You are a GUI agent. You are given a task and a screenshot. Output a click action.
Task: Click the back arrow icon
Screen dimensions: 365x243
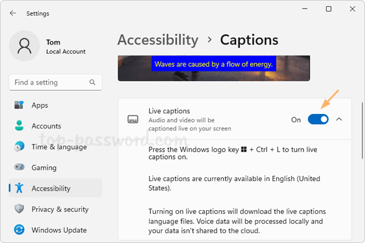(x=13, y=13)
